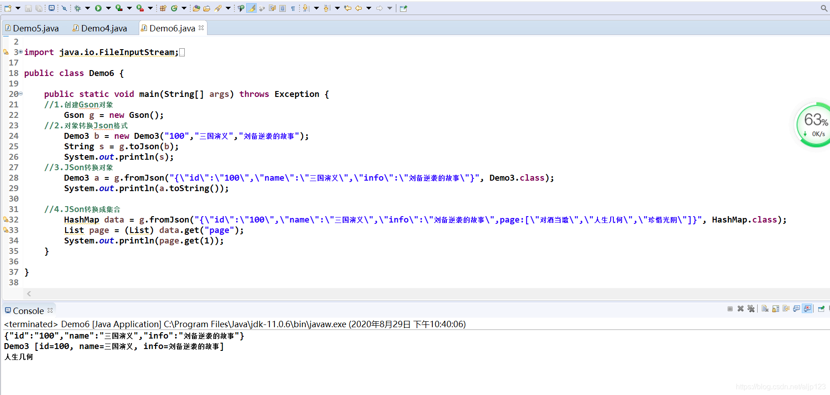Expand the folded imports at line 3
Screen dimensions: 830x395
tap(20, 52)
